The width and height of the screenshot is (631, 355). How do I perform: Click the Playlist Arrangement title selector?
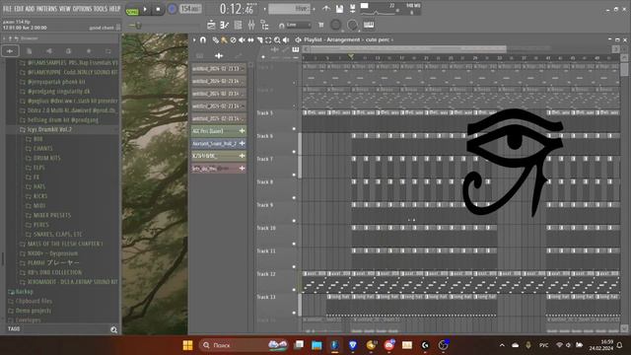click(x=348, y=39)
